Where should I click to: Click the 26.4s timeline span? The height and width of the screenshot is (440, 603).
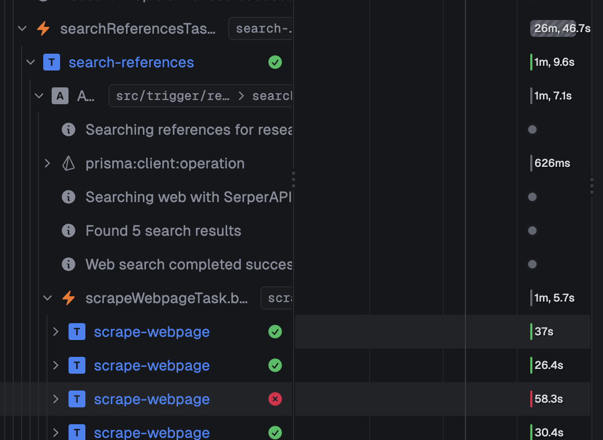point(531,365)
